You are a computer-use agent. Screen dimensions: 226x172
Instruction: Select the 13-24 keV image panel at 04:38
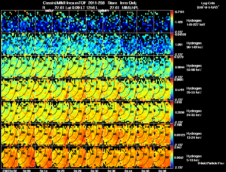pos(111,135)
